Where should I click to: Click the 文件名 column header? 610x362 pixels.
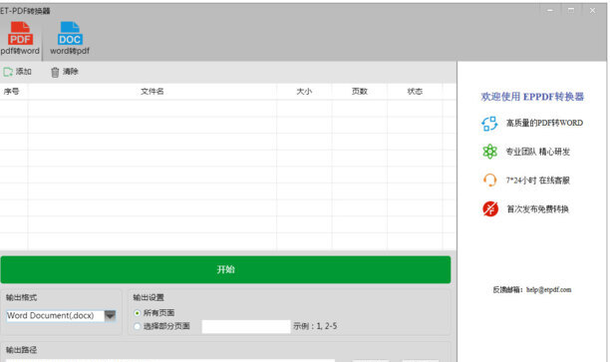tap(152, 92)
